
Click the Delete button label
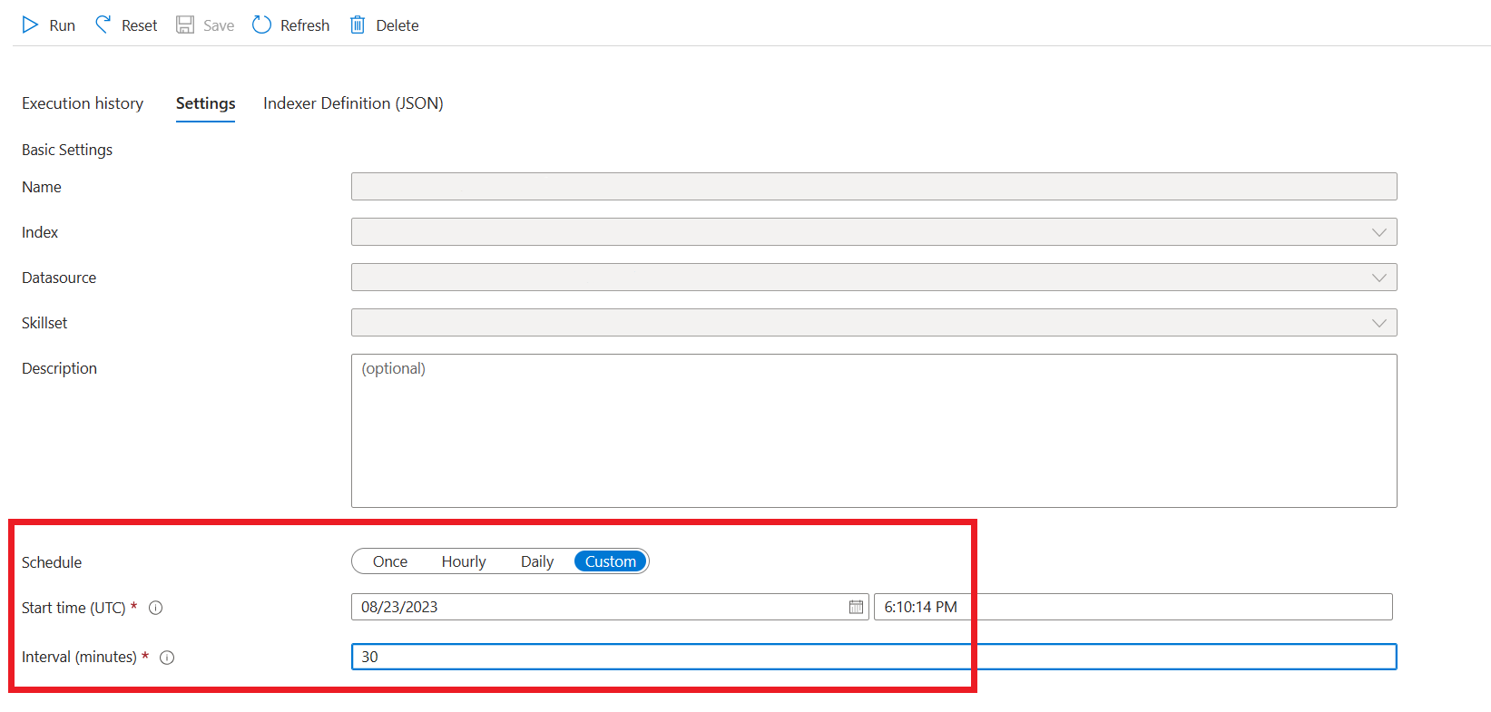(397, 25)
